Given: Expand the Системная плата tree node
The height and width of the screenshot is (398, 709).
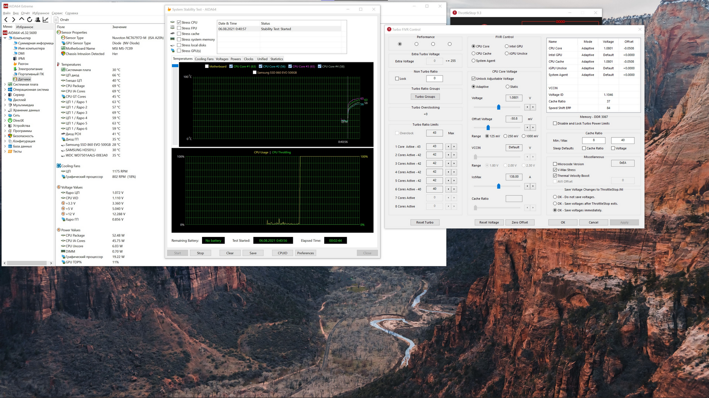Looking at the screenshot, I should [5, 84].
